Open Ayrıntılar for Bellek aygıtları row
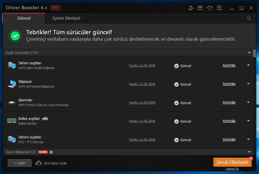 [x=229, y=121]
